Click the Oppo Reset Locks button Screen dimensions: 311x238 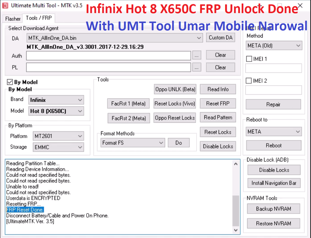pyautogui.click(x=175, y=118)
